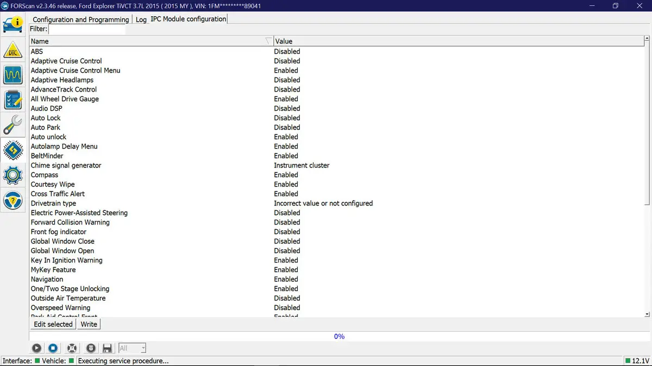Select the Navigation row
Screen dimensions: 652x366
[336, 279]
